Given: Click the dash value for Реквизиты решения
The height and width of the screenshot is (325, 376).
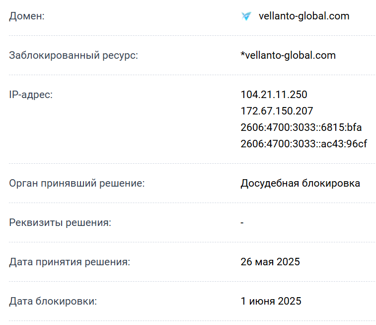Looking at the screenshot, I should 242,222.
